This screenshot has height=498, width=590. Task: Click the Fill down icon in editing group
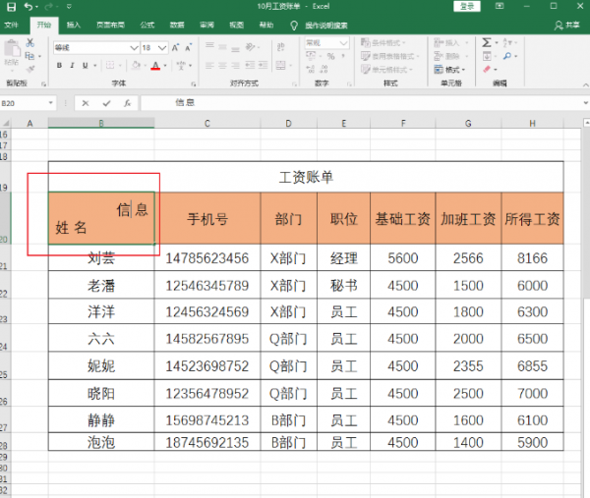[487, 56]
